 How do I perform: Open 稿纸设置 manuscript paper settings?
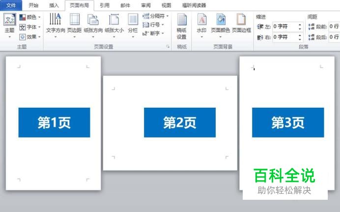point(182,26)
